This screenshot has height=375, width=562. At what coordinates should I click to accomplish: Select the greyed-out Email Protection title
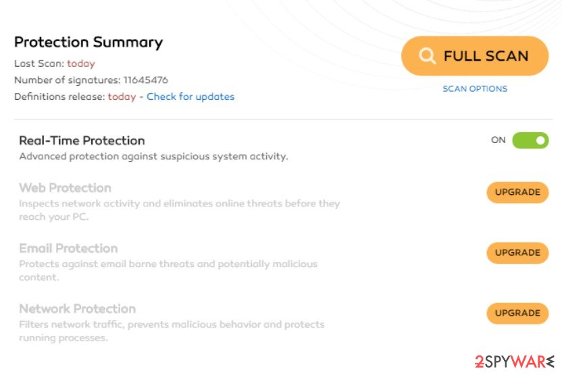click(68, 248)
